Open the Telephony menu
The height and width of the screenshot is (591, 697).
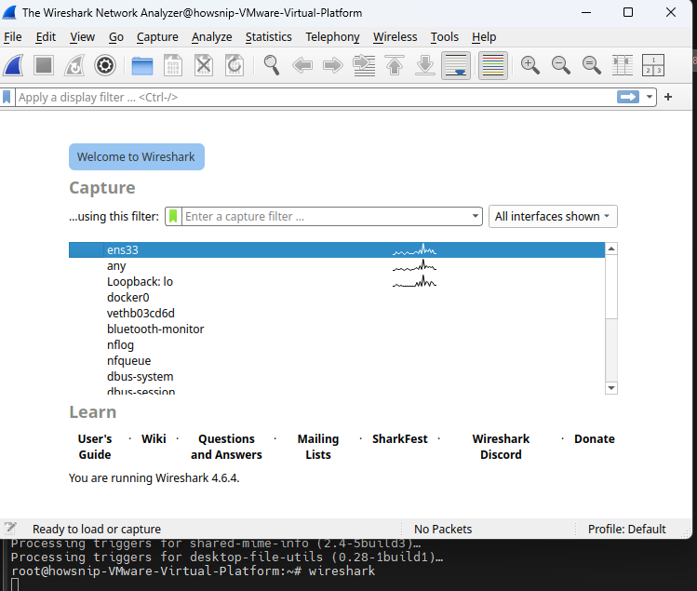(332, 37)
